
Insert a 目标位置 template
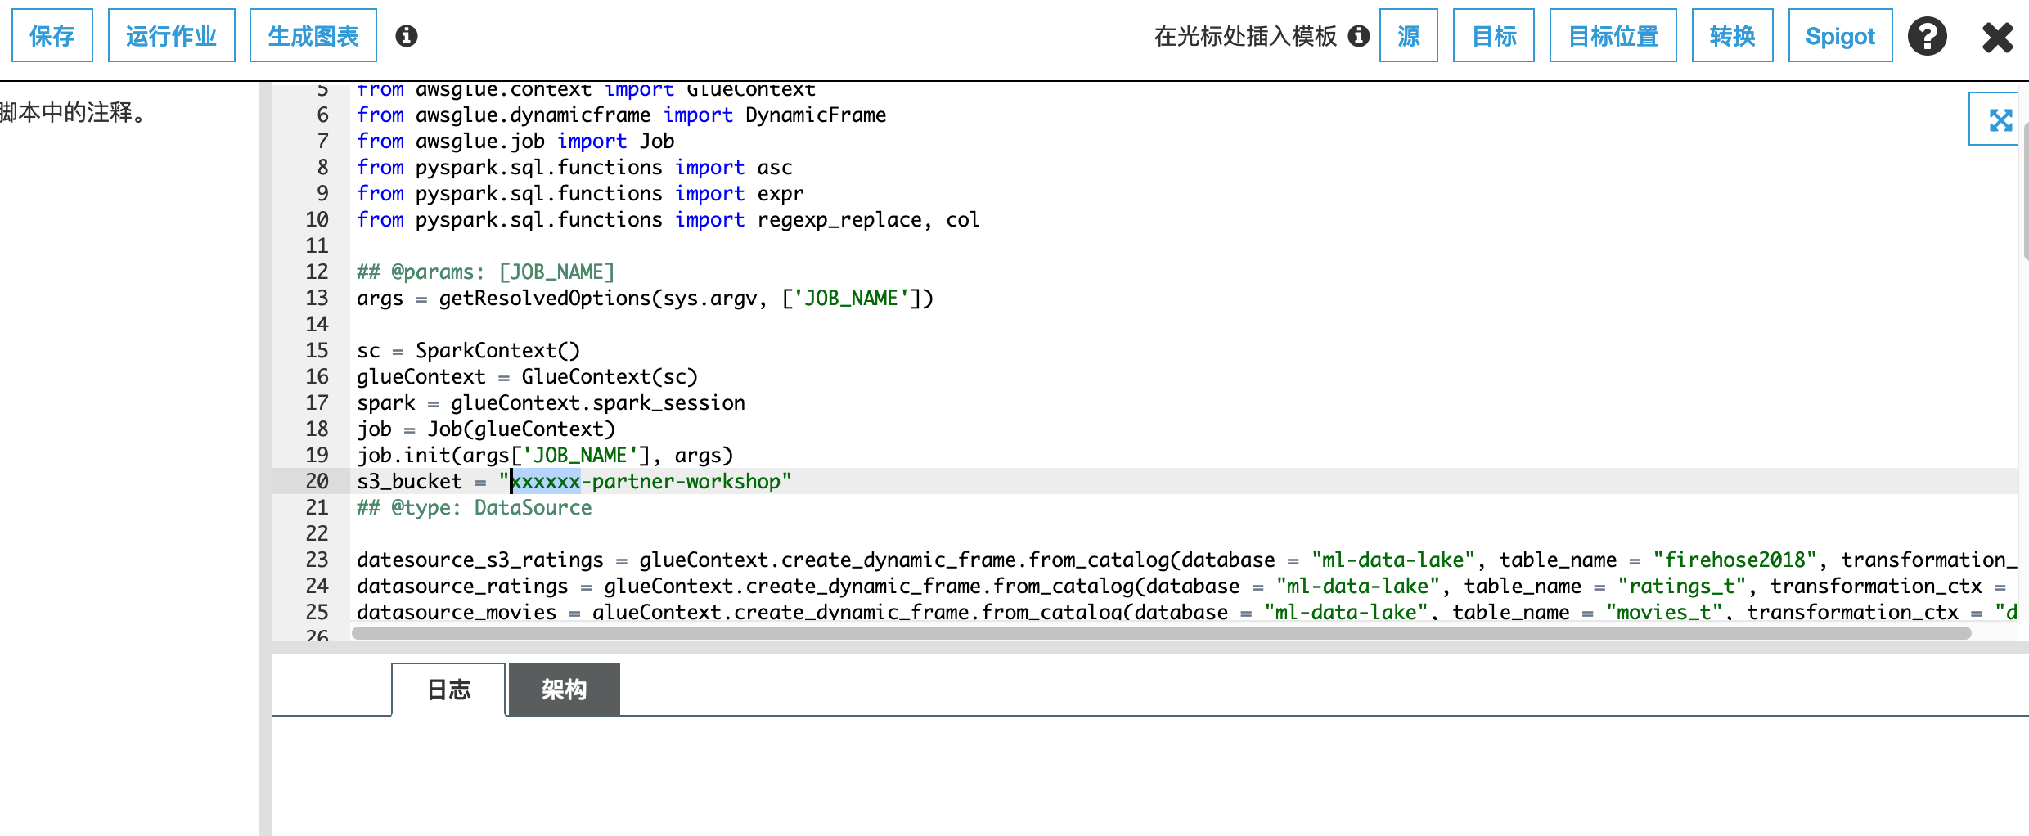1613,36
